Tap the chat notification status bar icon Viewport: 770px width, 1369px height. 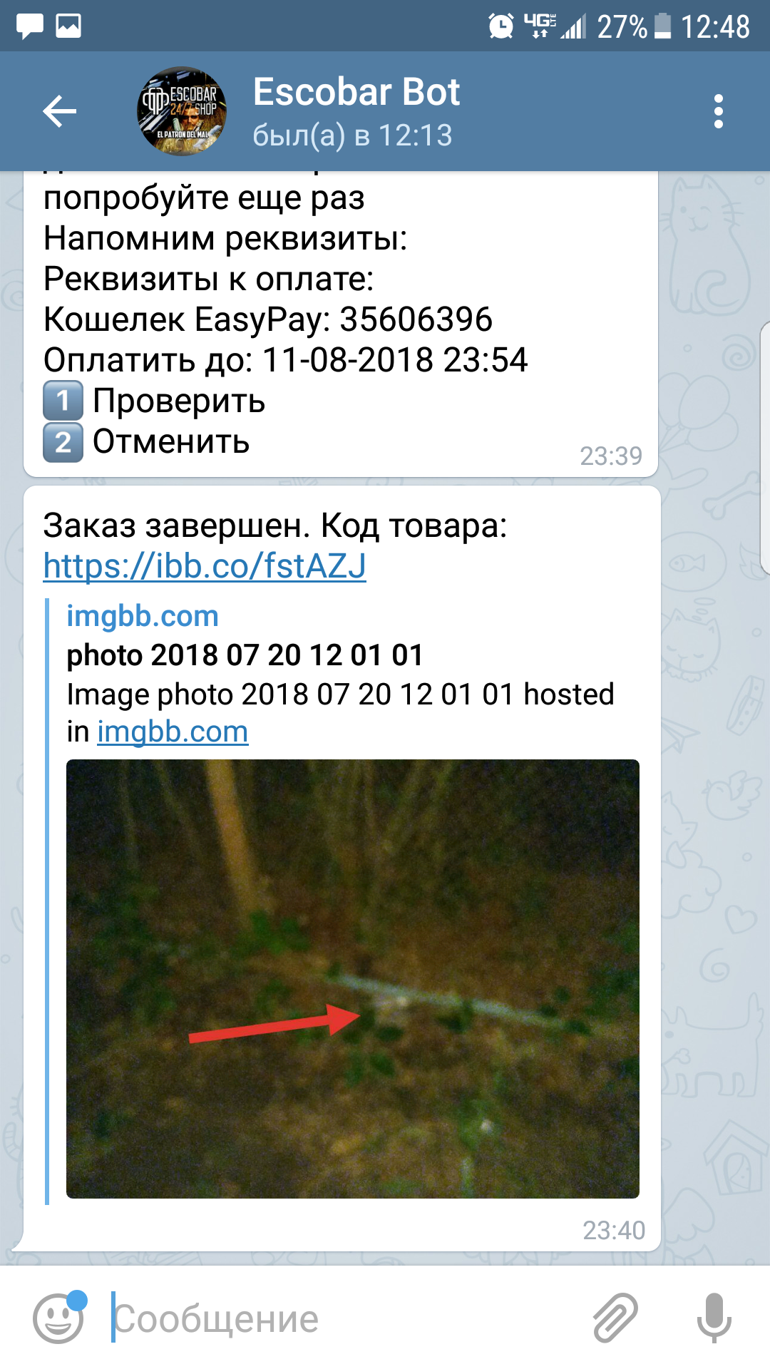pos(30,26)
